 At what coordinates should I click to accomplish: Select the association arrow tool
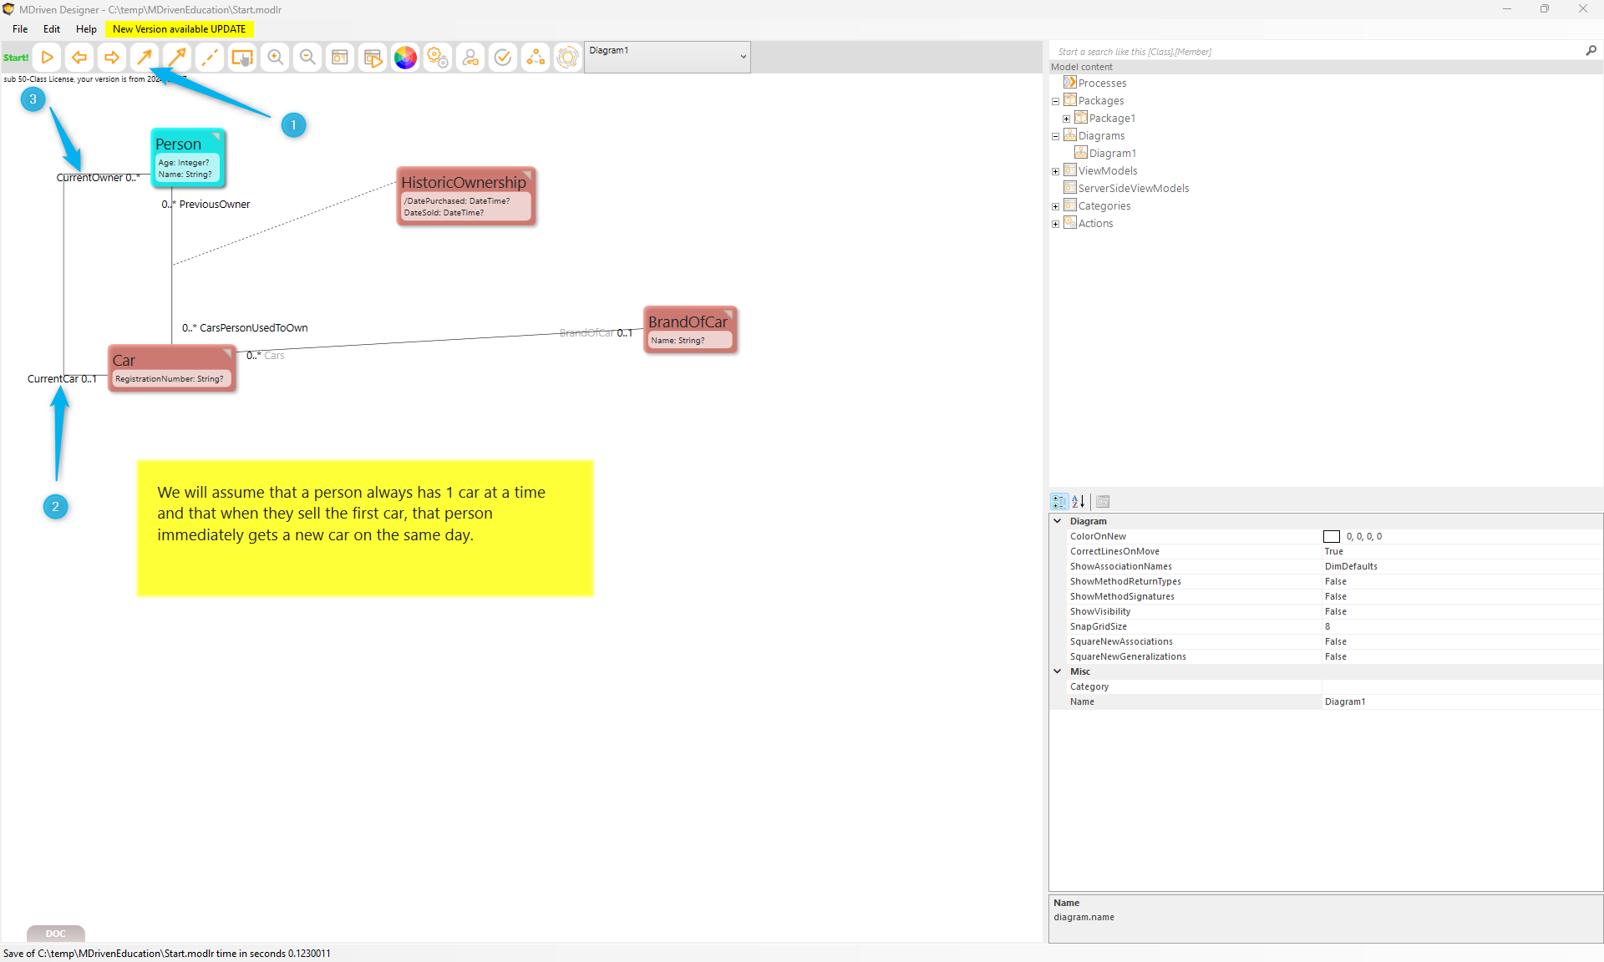coord(145,58)
